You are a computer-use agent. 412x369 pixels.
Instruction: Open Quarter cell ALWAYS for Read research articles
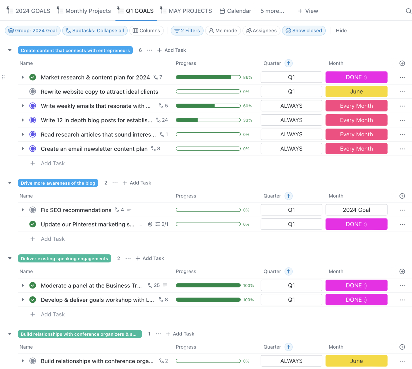(x=291, y=134)
